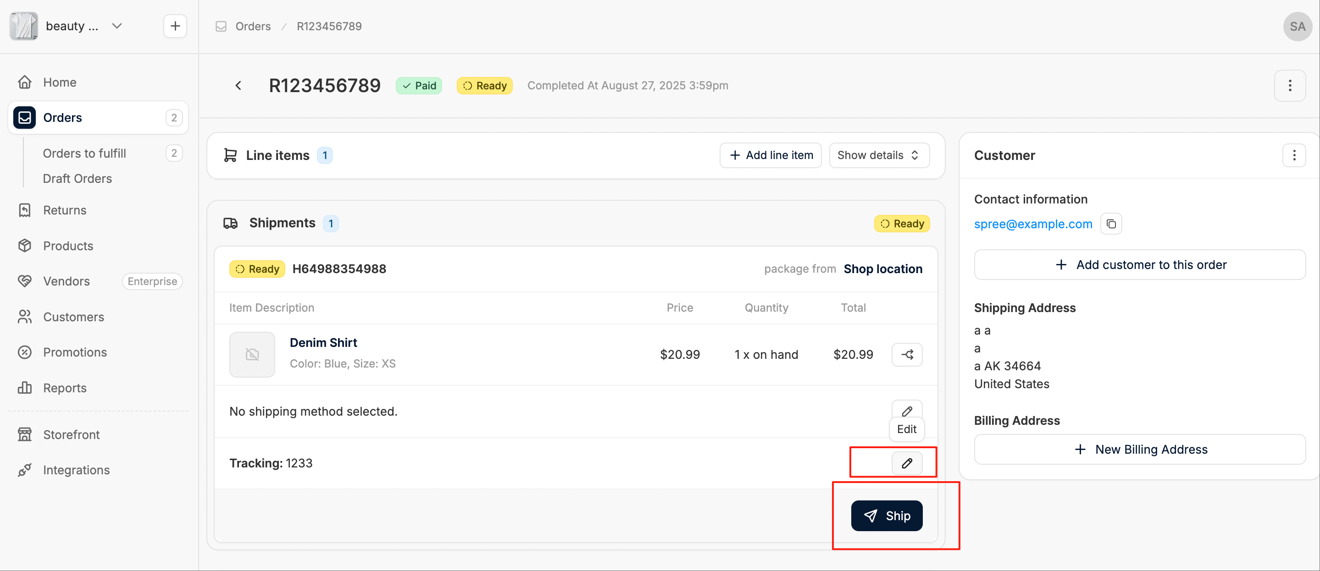This screenshot has height=571, width=1320.
Task: Click the split shipment icon for Denim Shirt
Action: click(907, 354)
